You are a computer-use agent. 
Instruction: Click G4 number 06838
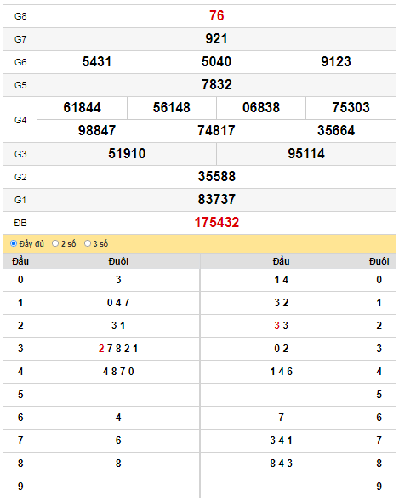pos(261,108)
